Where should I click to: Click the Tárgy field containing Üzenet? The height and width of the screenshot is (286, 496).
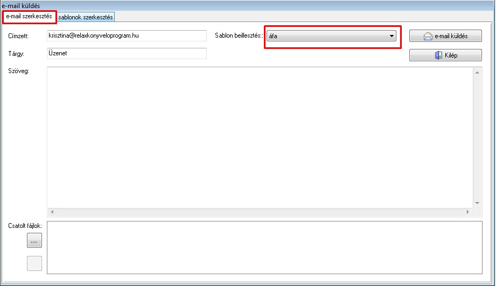pos(127,53)
